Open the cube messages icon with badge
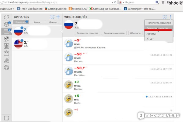Image resolution: width=183 pixels, height=122 pixels. (7, 24)
